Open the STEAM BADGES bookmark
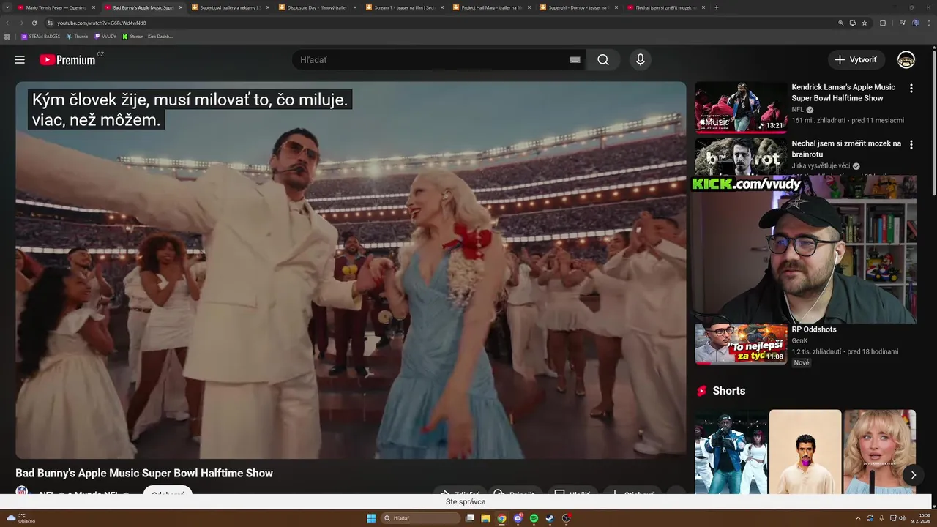This screenshot has height=527, width=937. (41, 36)
